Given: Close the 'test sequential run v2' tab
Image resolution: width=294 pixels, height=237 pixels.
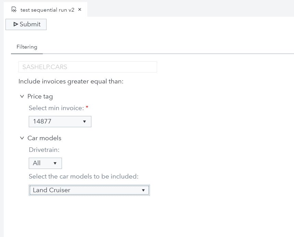Looking at the screenshot, I should (80, 10).
